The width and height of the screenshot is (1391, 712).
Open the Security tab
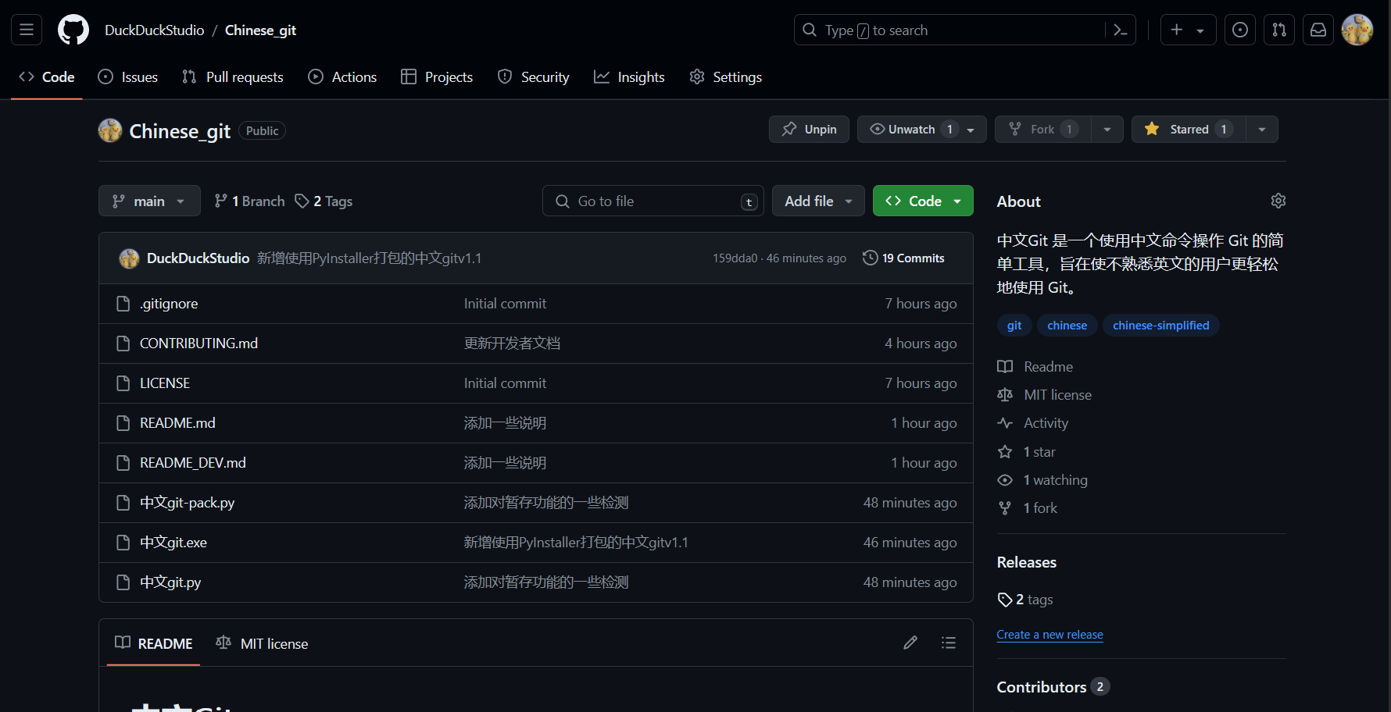(x=534, y=77)
